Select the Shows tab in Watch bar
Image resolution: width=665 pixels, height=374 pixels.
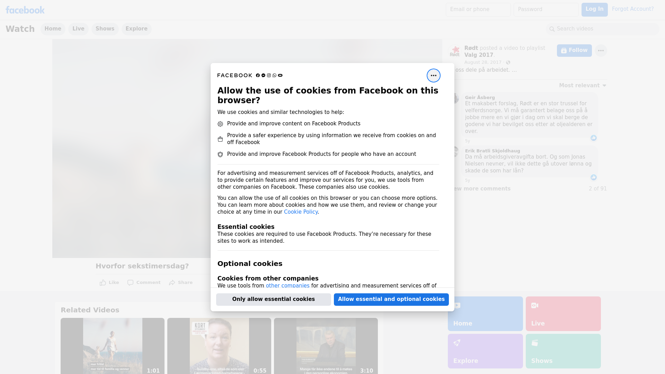(x=105, y=29)
